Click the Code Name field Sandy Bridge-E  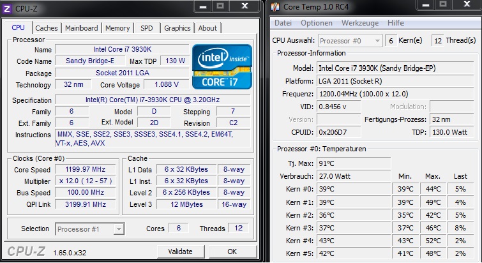tap(90, 61)
